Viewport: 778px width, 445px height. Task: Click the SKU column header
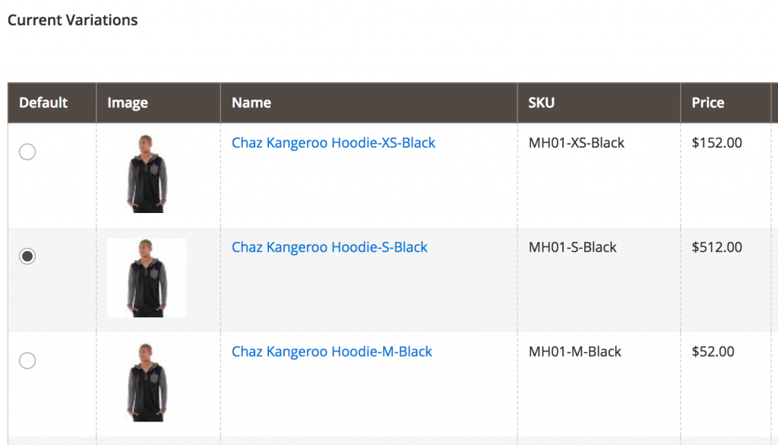[x=542, y=103]
